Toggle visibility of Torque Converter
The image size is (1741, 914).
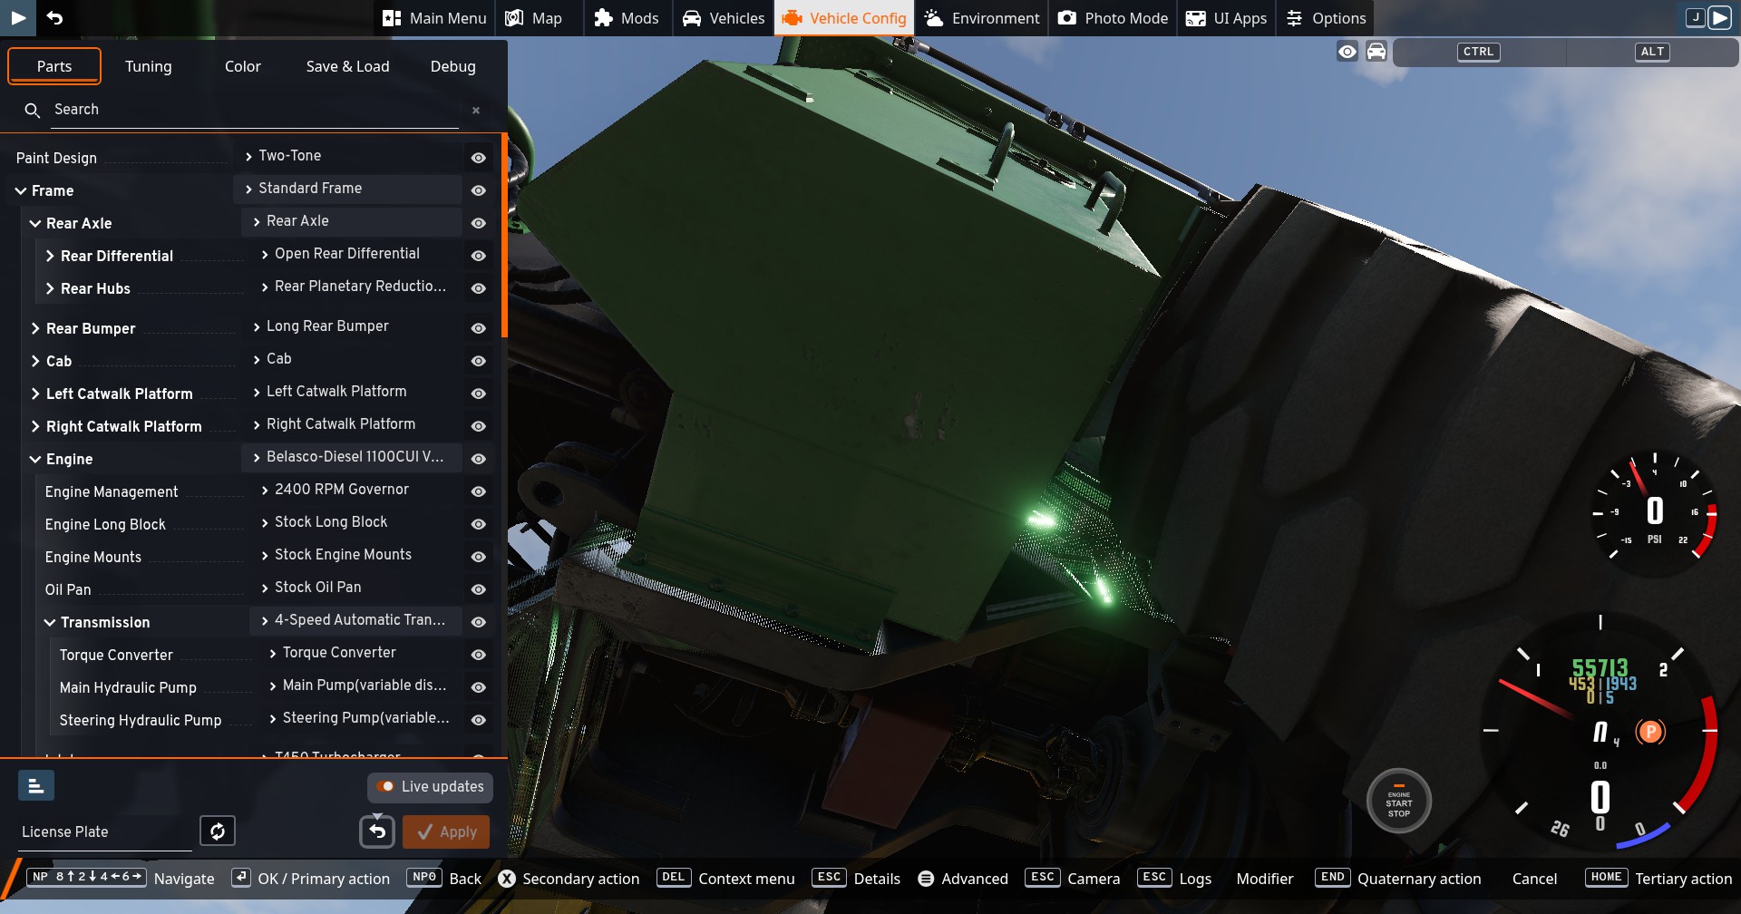click(479, 655)
